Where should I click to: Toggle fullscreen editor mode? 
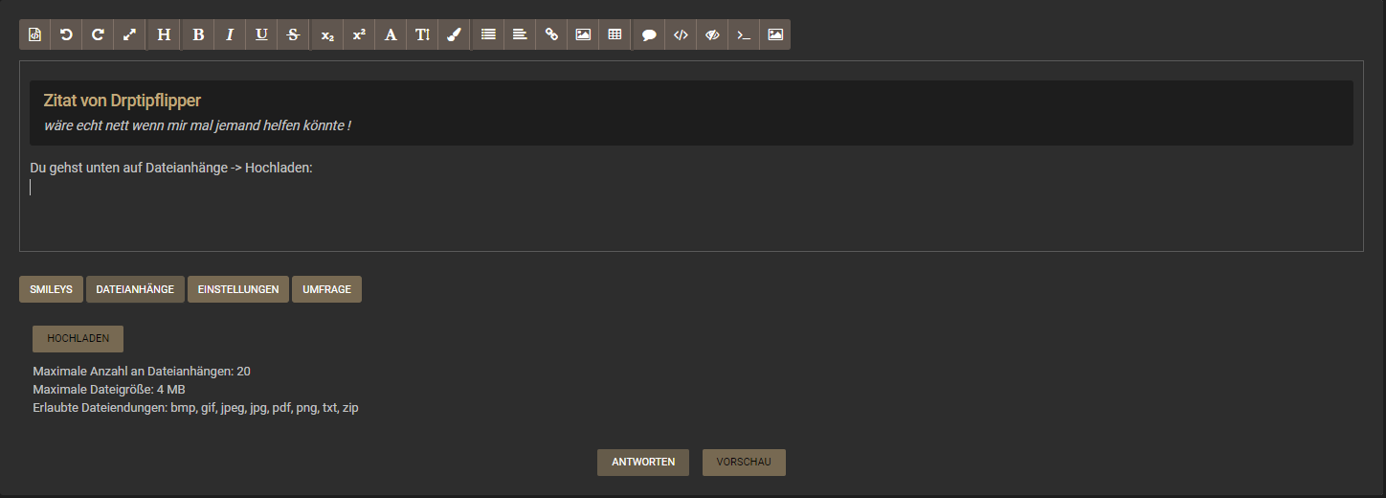point(129,34)
